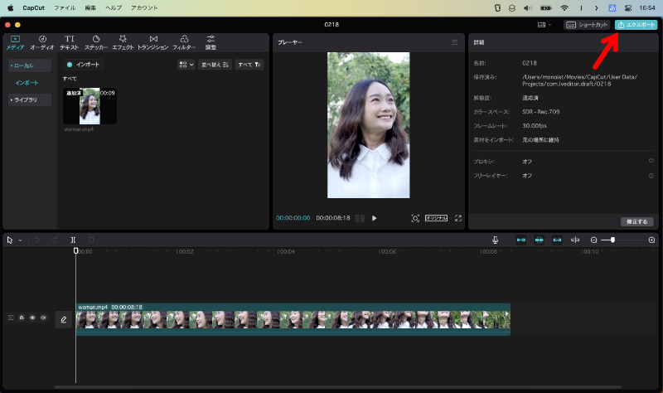
Task: Open the CapCut application menu
Action: coord(33,7)
